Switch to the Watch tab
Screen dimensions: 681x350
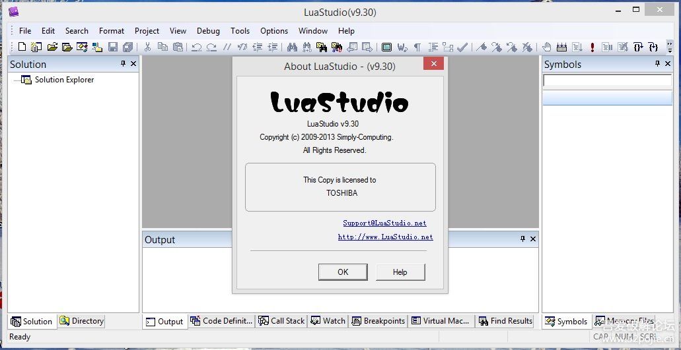(x=328, y=321)
